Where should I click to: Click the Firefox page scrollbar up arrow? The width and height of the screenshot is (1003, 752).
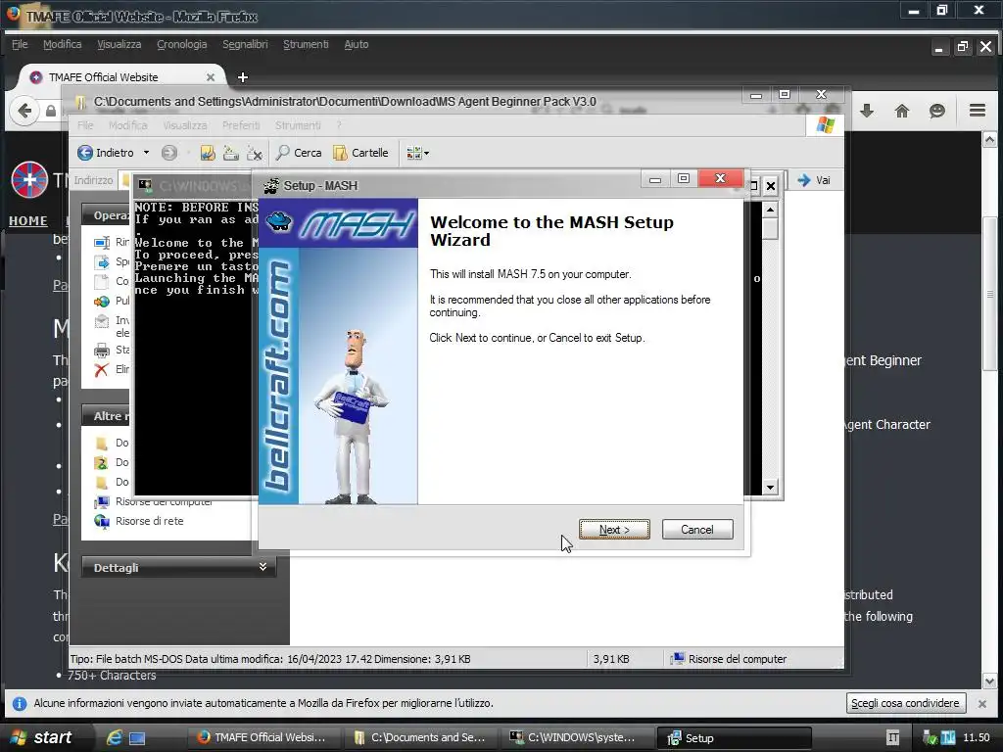989,139
